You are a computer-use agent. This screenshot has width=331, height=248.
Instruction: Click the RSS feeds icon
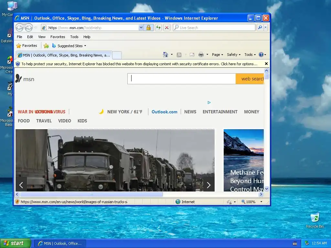click(179, 55)
